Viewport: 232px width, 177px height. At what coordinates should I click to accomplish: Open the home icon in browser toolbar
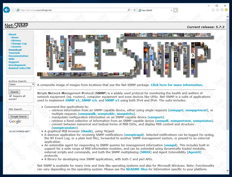click(x=213, y=10)
